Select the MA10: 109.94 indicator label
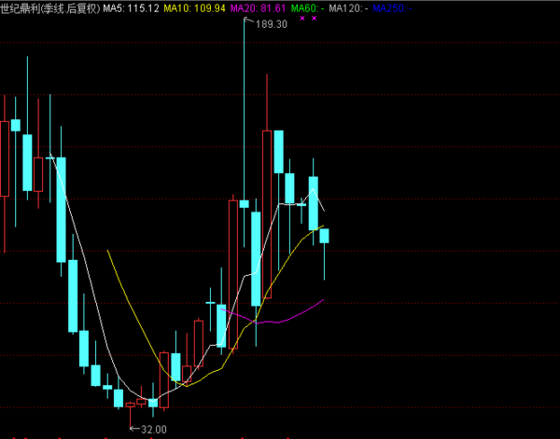 195,8
